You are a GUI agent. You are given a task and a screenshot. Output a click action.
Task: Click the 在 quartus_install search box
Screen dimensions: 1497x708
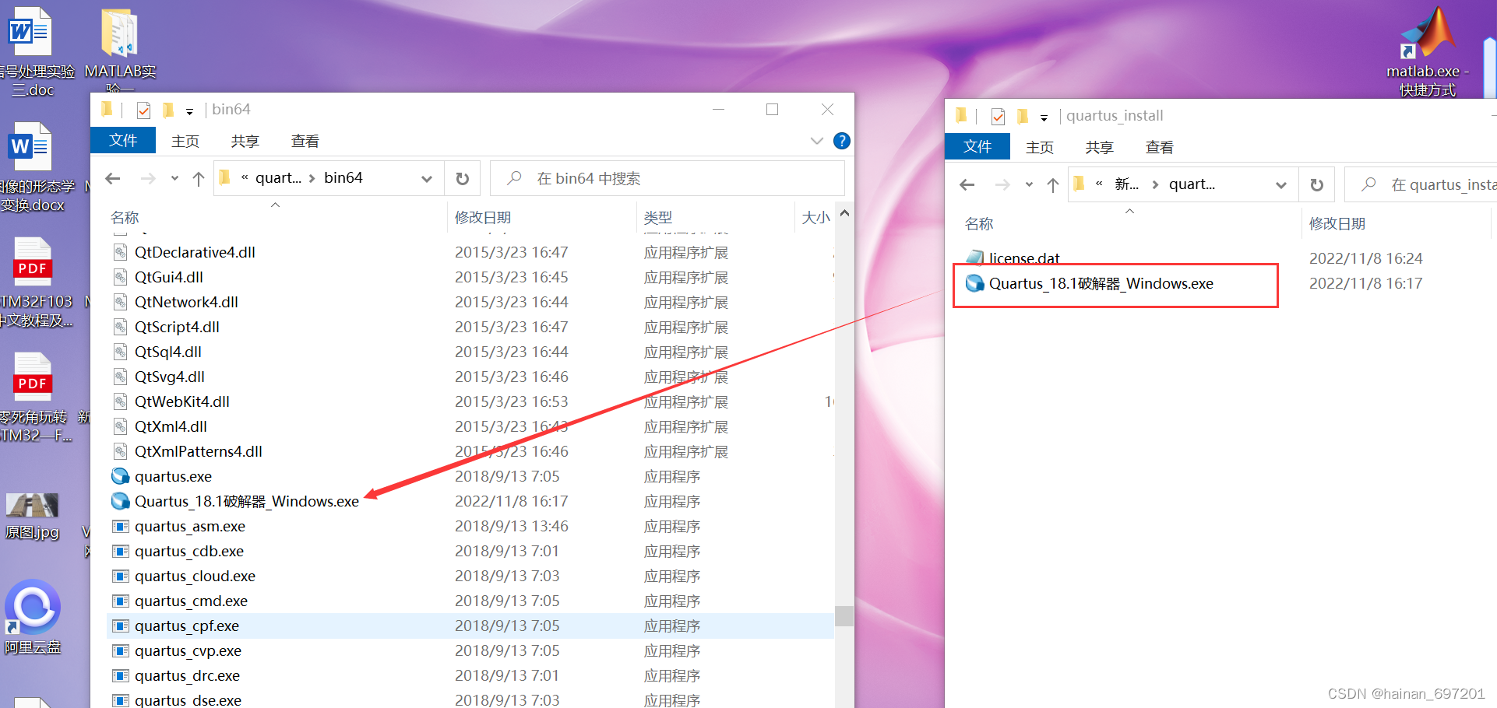(x=1421, y=184)
